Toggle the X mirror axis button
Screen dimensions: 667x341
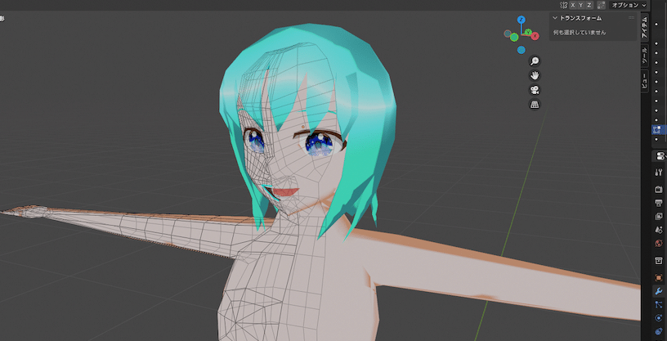point(573,5)
